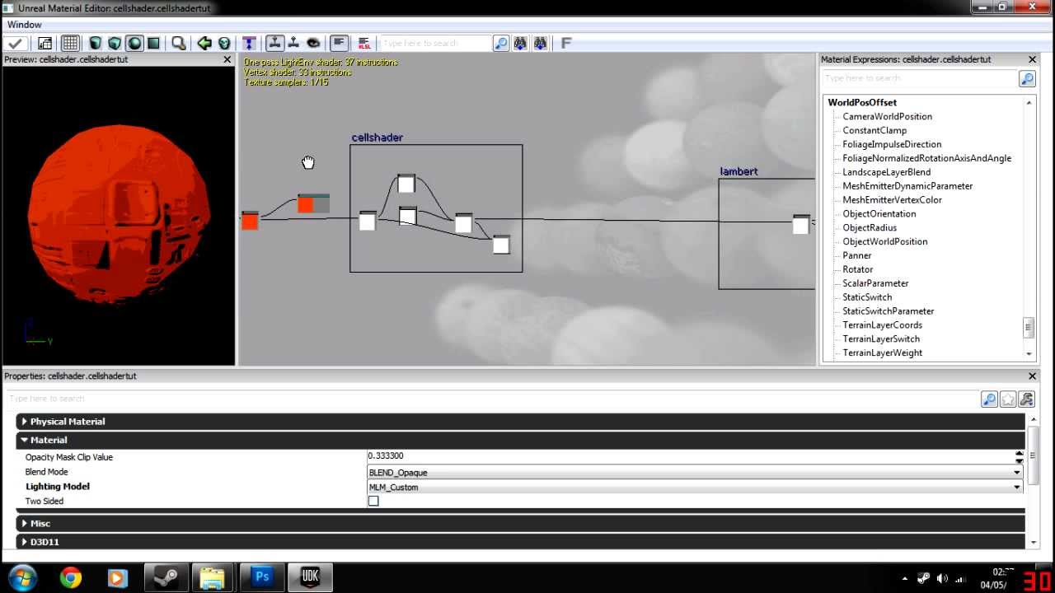Edit Opacity Mask Clip Value field

point(690,456)
